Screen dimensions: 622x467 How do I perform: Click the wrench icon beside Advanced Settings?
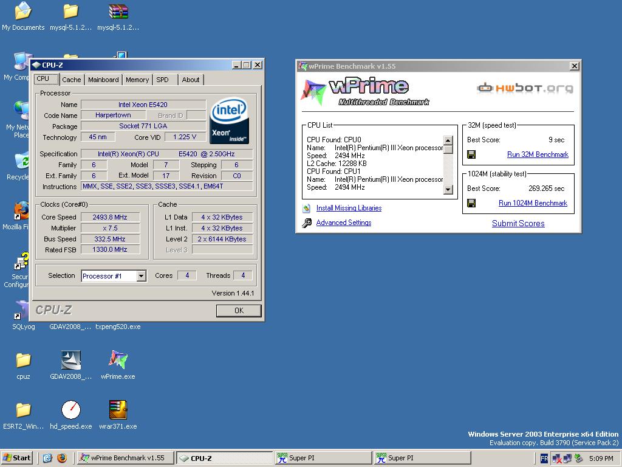tap(307, 223)
